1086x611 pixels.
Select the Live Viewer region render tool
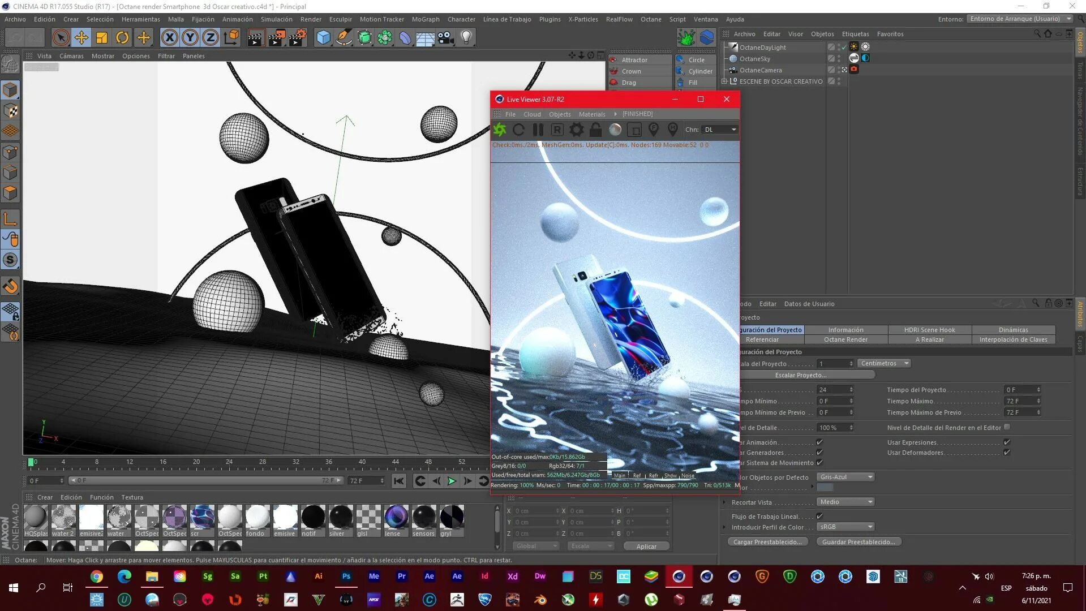(557, 130)
